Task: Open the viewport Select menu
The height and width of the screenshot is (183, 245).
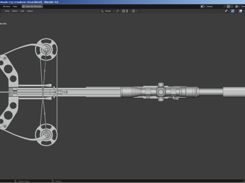Action: (x=15, y=11)
